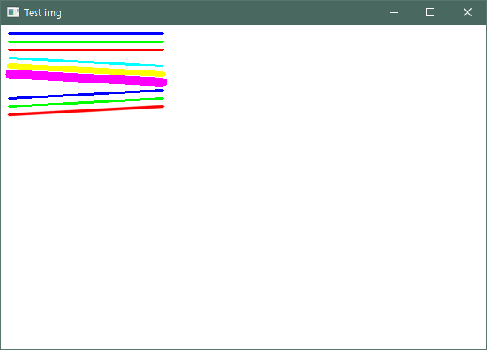
Task: Close the Test img window
Action: (468, 12)
